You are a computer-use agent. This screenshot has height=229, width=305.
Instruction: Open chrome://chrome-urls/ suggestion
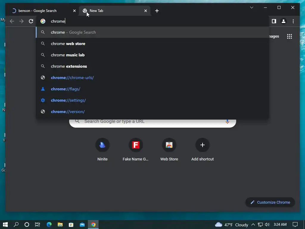153,78
